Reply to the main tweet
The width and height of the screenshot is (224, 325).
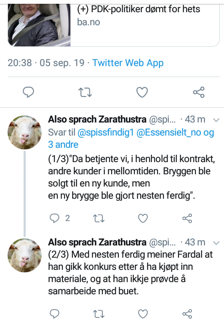(x=28, y=92)
